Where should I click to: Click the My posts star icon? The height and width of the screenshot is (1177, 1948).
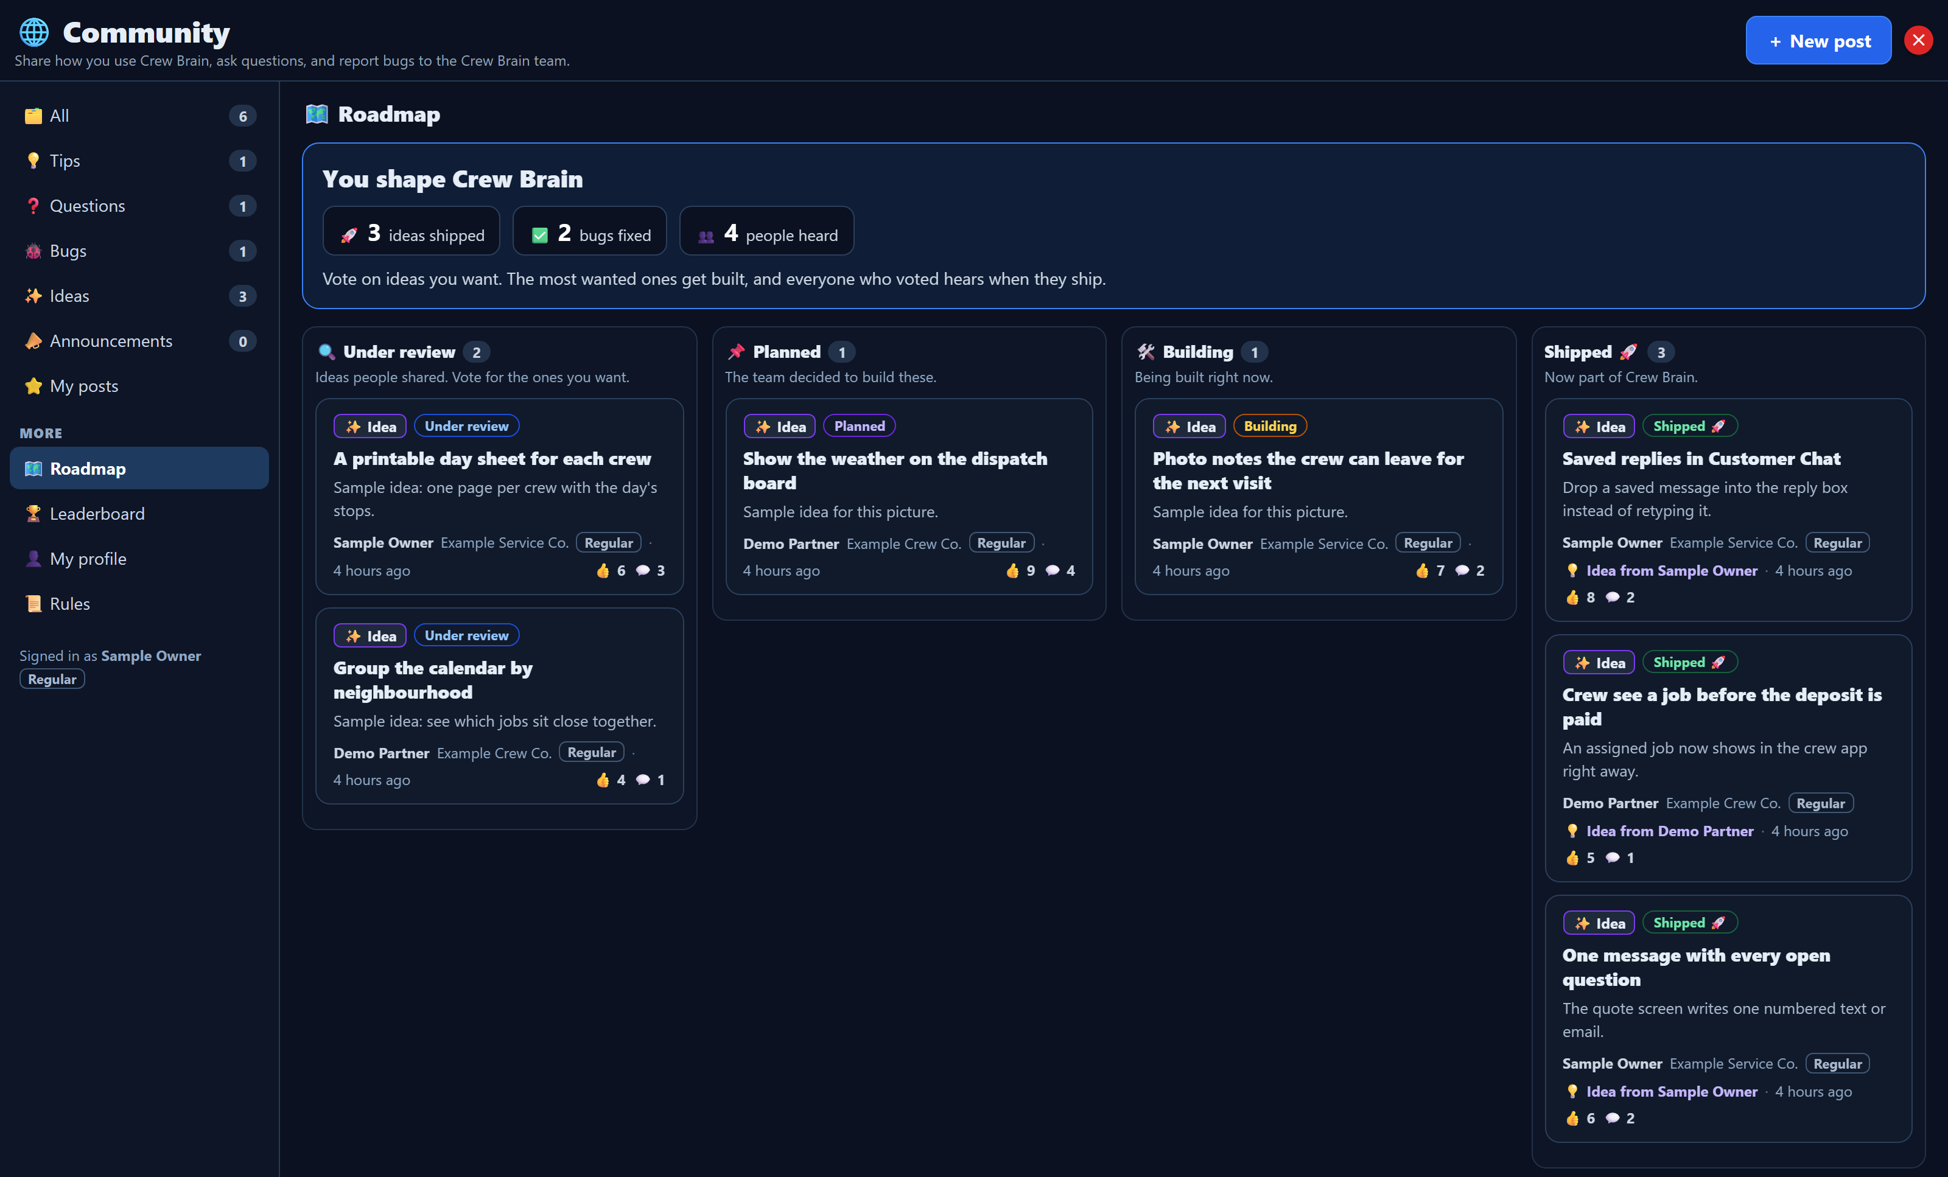click(33, 386)
